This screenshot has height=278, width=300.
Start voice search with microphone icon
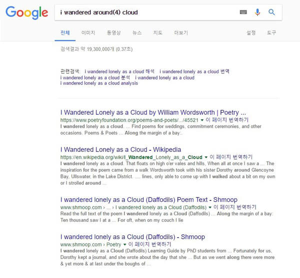pos(257,12)
